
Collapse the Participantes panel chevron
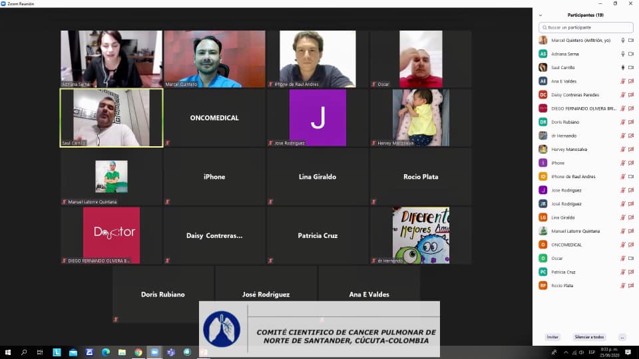540,15
